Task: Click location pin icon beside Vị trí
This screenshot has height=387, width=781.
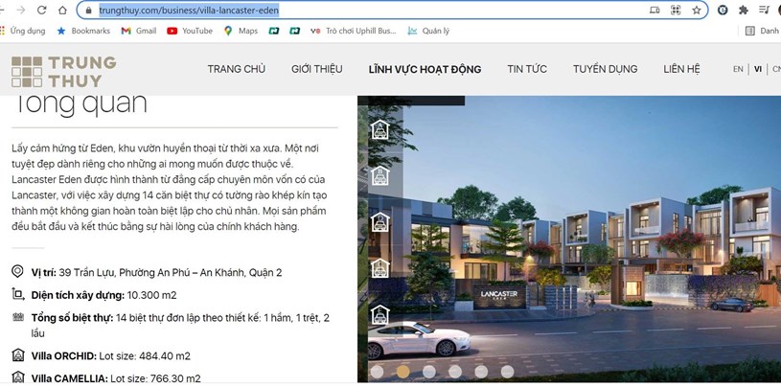Action: click(17, 272)
